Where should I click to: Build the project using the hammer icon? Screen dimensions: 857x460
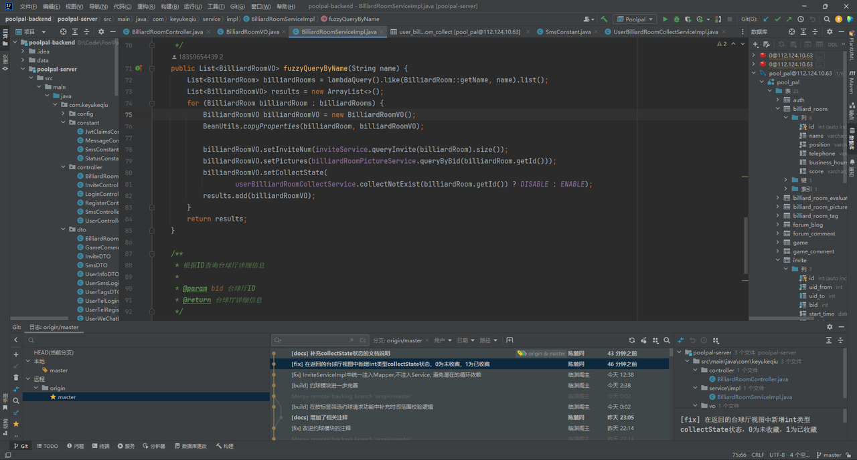pos(605,19)
